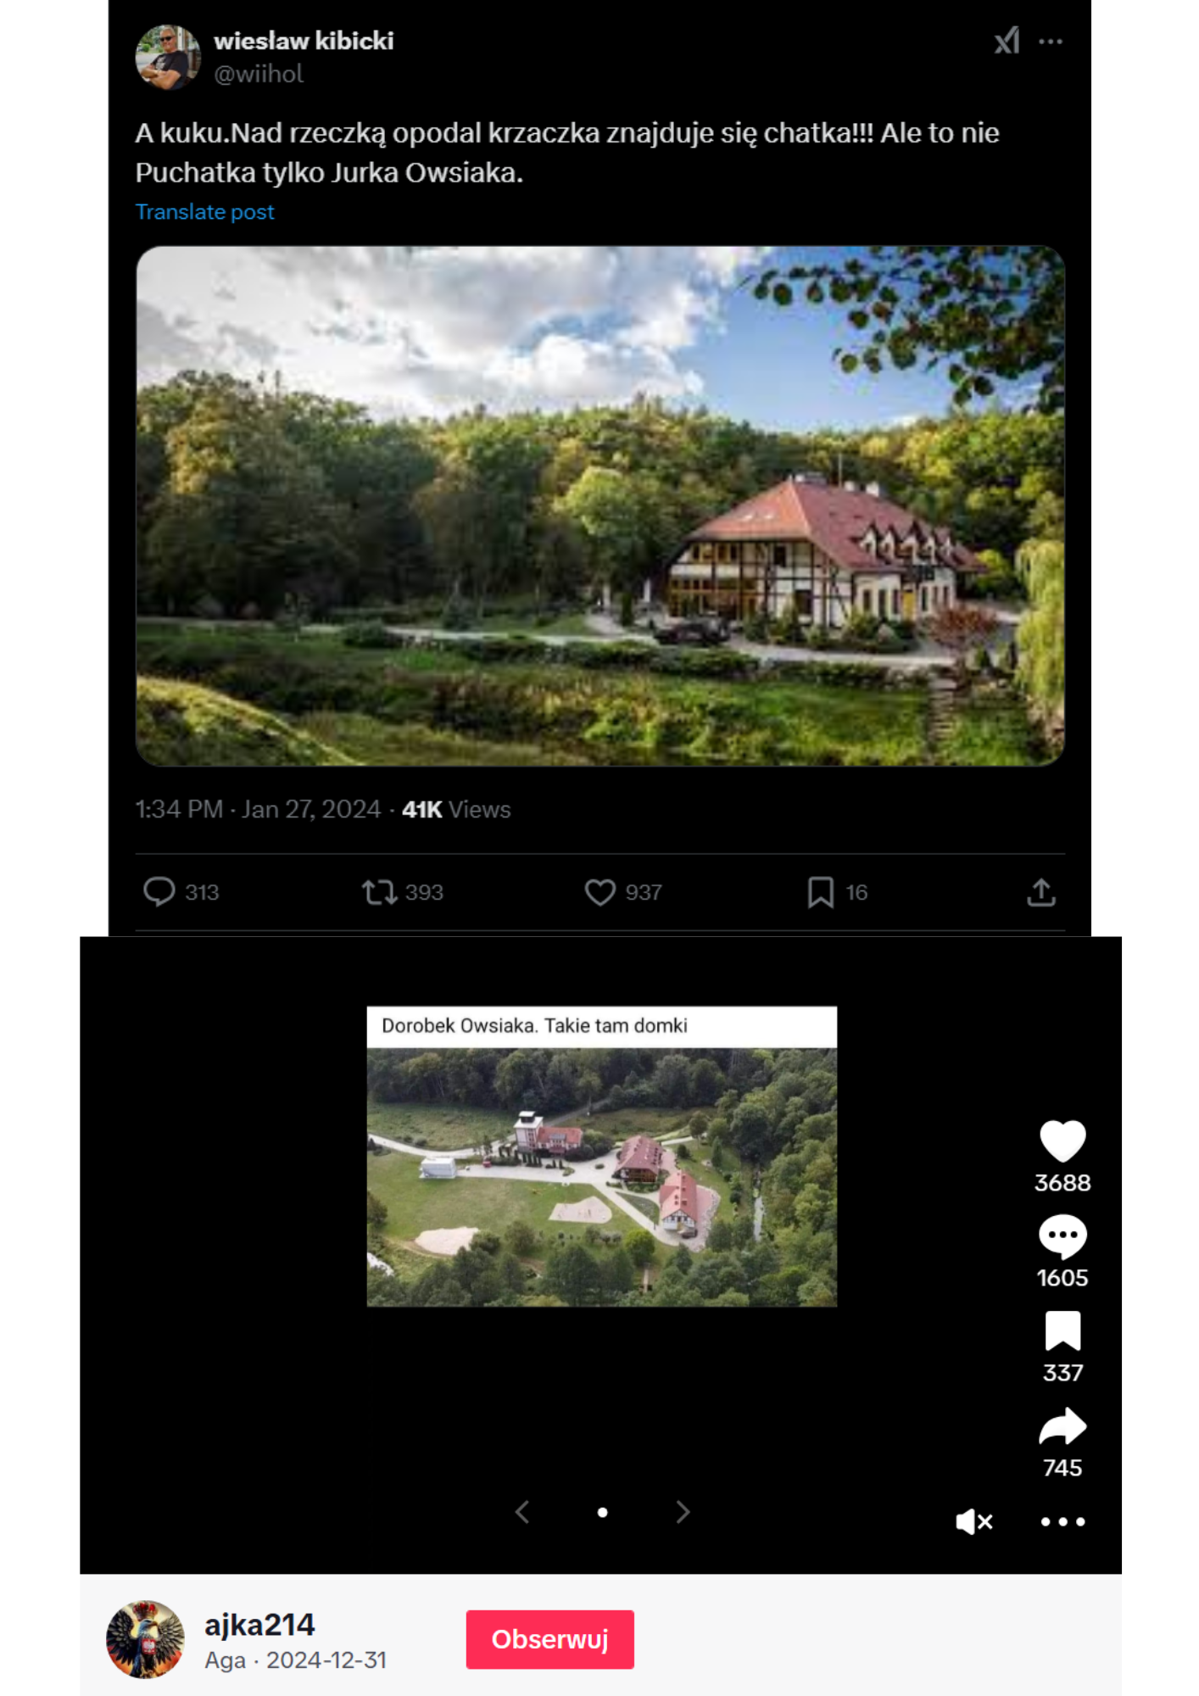This screenshot has height=1696, width=1199.
Task: Open the @wiihol handle
Action: 259,75
